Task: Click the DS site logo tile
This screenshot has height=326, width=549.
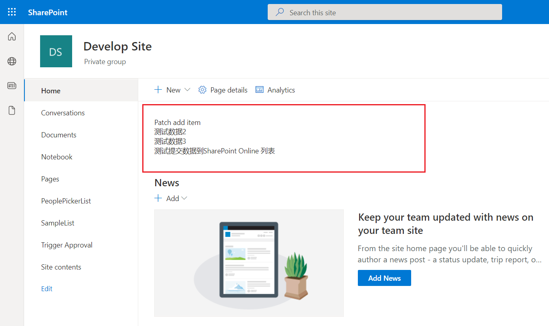Action: (x=56, y=51)
